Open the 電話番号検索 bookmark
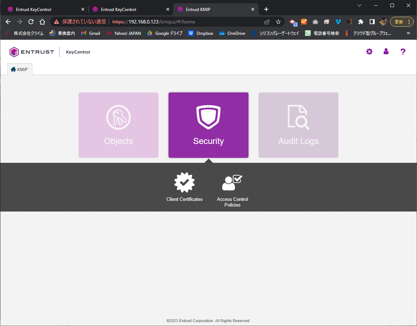417x326 pixels. click(322, 33)
